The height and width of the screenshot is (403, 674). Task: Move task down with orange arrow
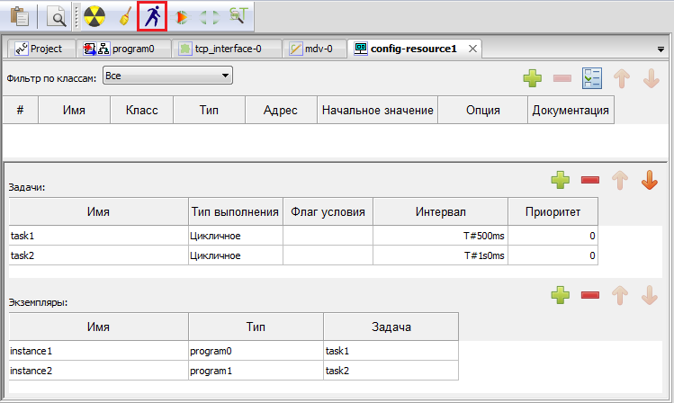(x=649, y=181)
